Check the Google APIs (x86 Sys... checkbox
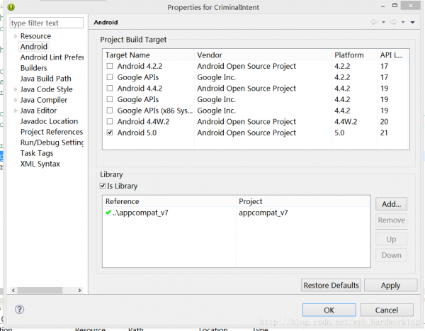This screenshot has width=425, height=331. pyautogui.click(x=110, y=111)
